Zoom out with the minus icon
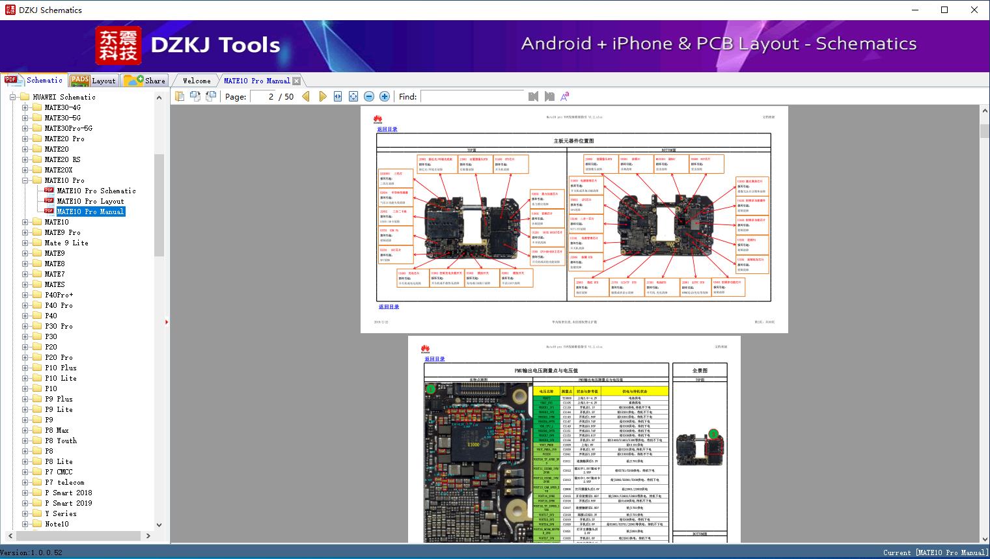This screenshot has height=559, width=990. click(369, 96)
